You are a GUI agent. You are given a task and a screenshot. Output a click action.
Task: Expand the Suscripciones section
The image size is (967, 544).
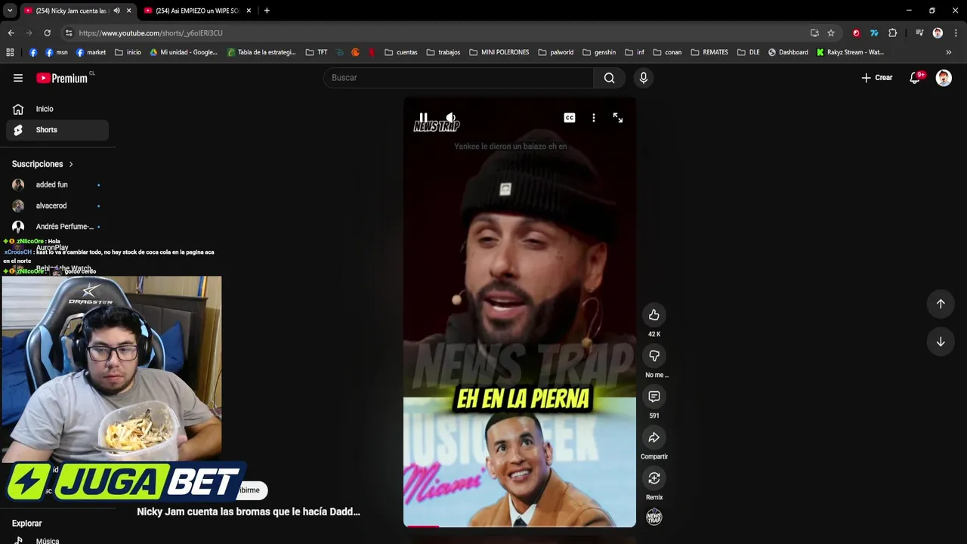43,164
